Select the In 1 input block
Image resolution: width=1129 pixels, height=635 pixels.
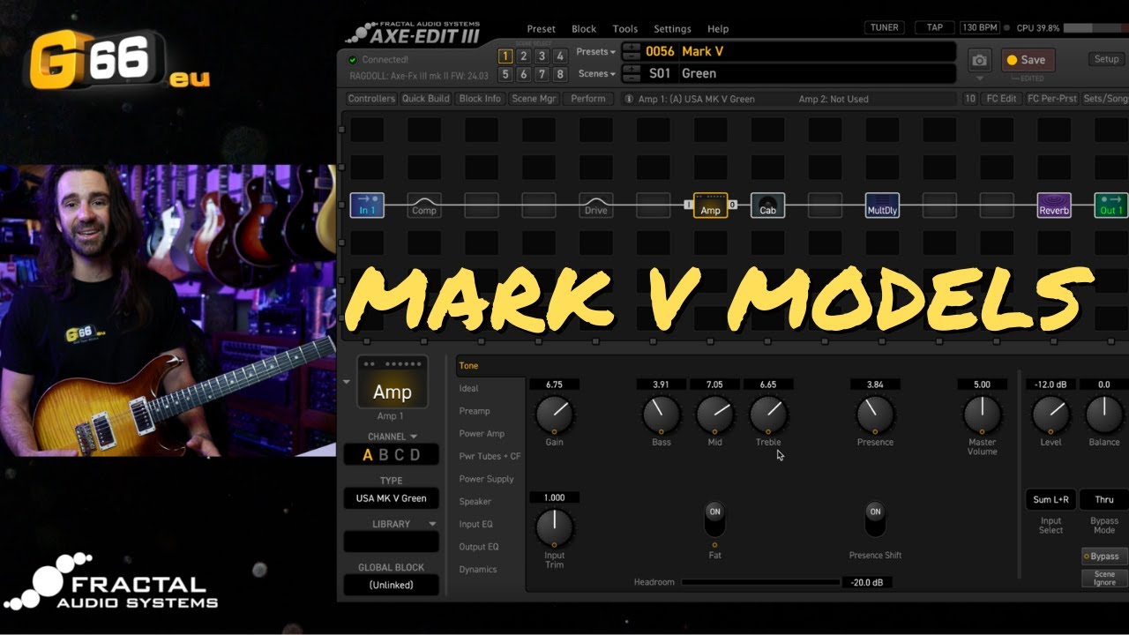(x=367, y=205)
